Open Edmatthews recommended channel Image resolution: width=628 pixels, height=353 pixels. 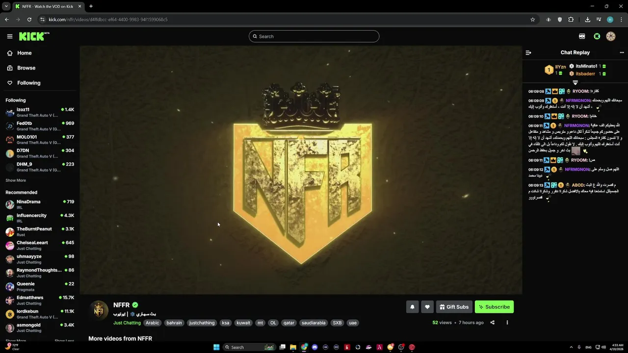pyautogui.click(x=40, y=301)
